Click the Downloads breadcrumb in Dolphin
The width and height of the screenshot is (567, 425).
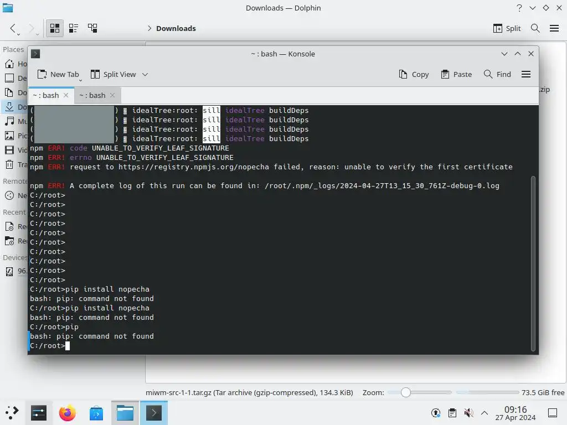click(176, 28)
